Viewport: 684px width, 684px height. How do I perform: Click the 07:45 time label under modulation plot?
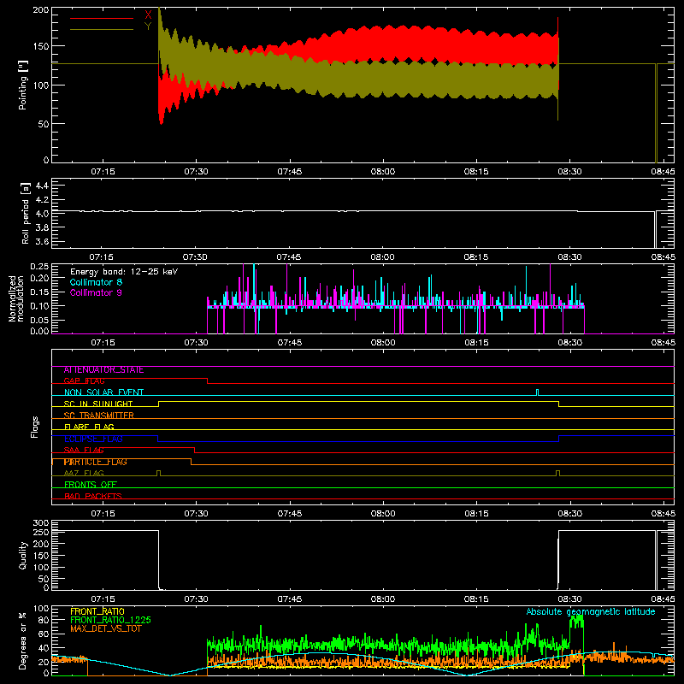click(290, 343)
